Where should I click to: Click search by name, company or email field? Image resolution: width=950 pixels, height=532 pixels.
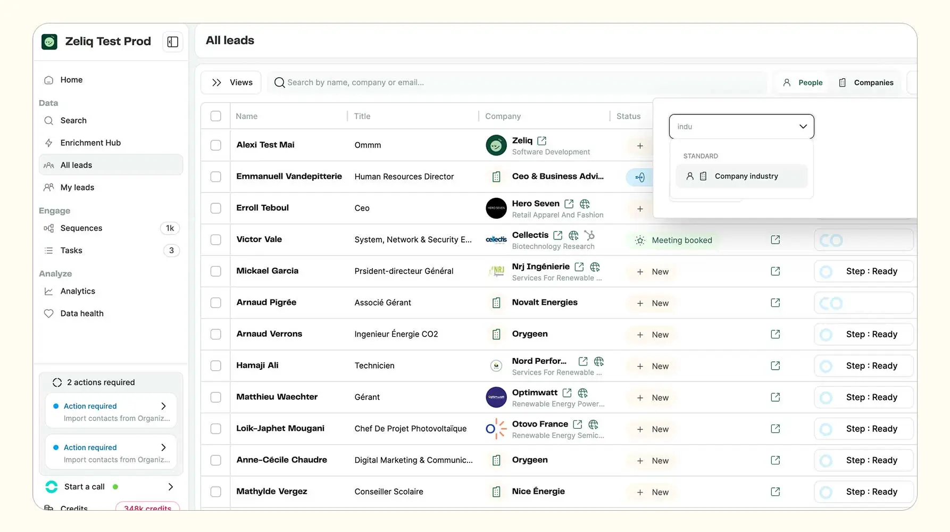pos(519,82)
